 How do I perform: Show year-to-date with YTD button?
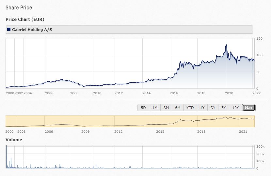pos(190,108)
